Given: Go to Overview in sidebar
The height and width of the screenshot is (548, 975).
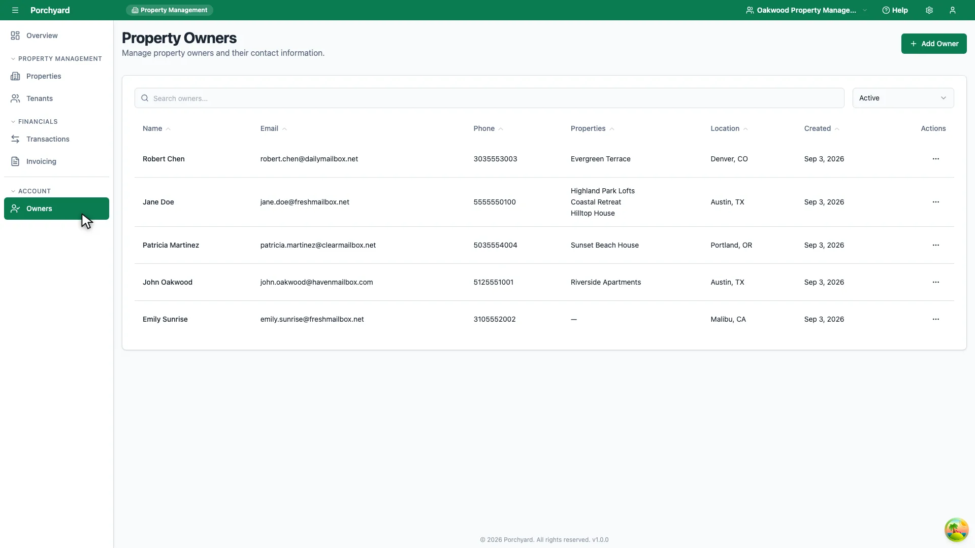Looking at the screenshot, I should [56, 36].
